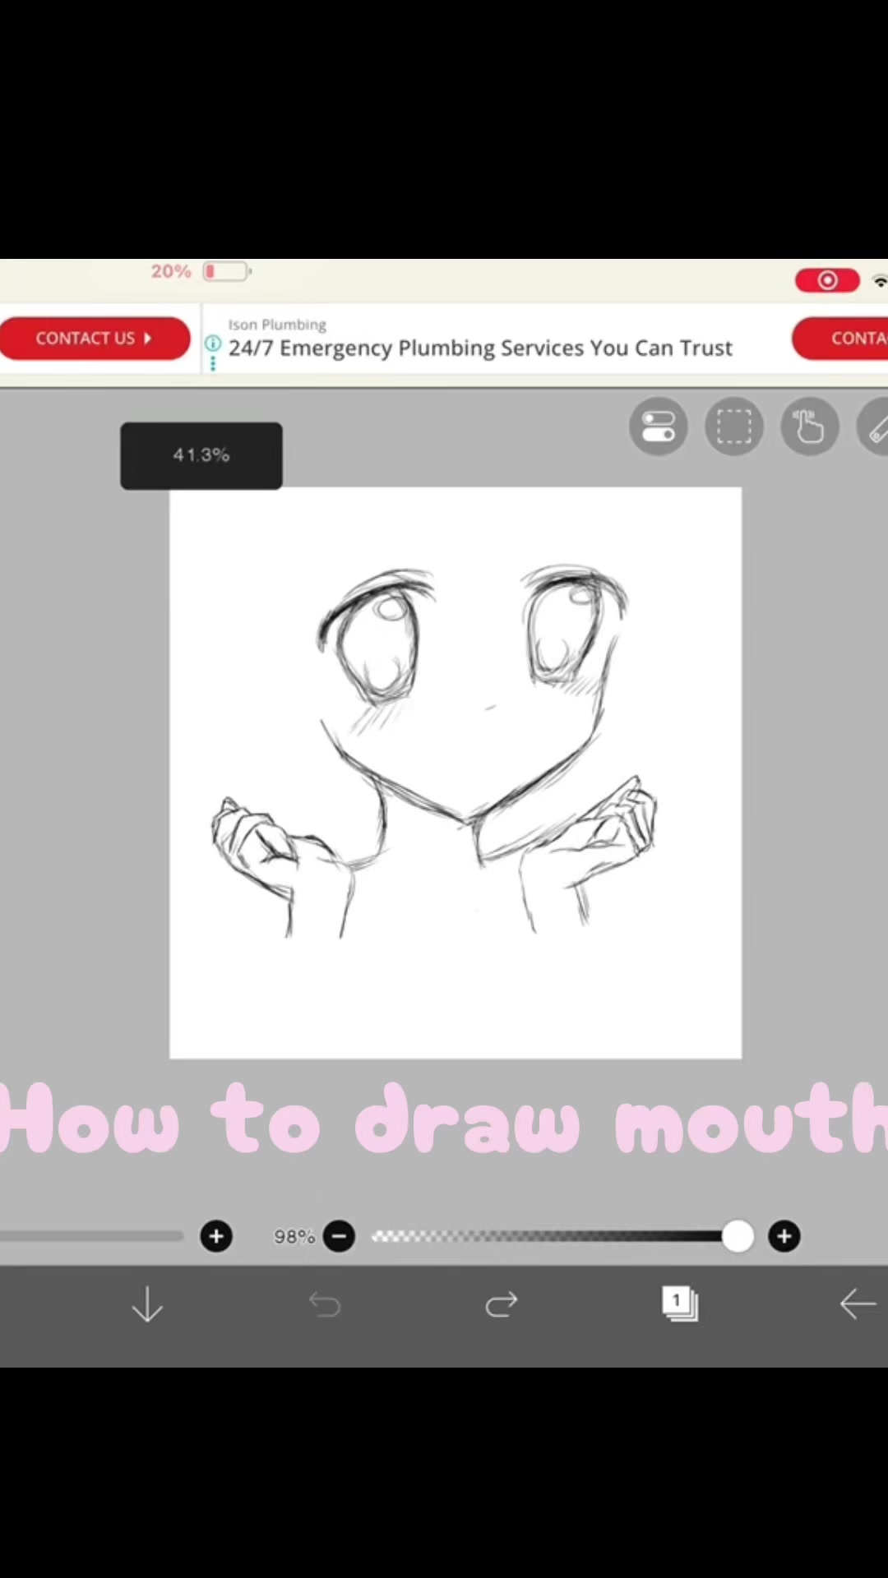Increase brush size with left plus button
The height and width of the screenshot is (1578, 888).
point(216,1236)
